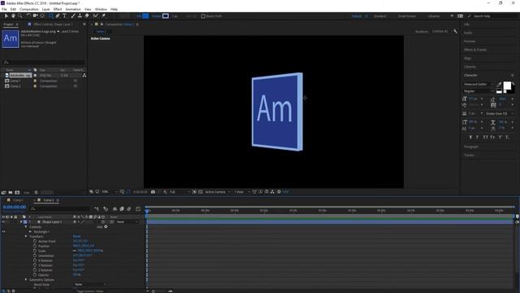This screenshot has height=293, width=520.
Task: Select the Rotation tool
Action: [28, 16]
